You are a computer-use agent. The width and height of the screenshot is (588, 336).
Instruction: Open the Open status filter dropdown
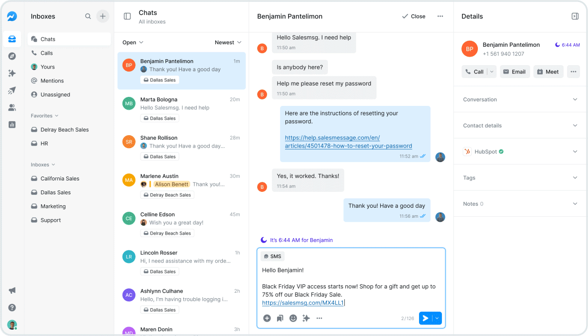pos(132,42)
